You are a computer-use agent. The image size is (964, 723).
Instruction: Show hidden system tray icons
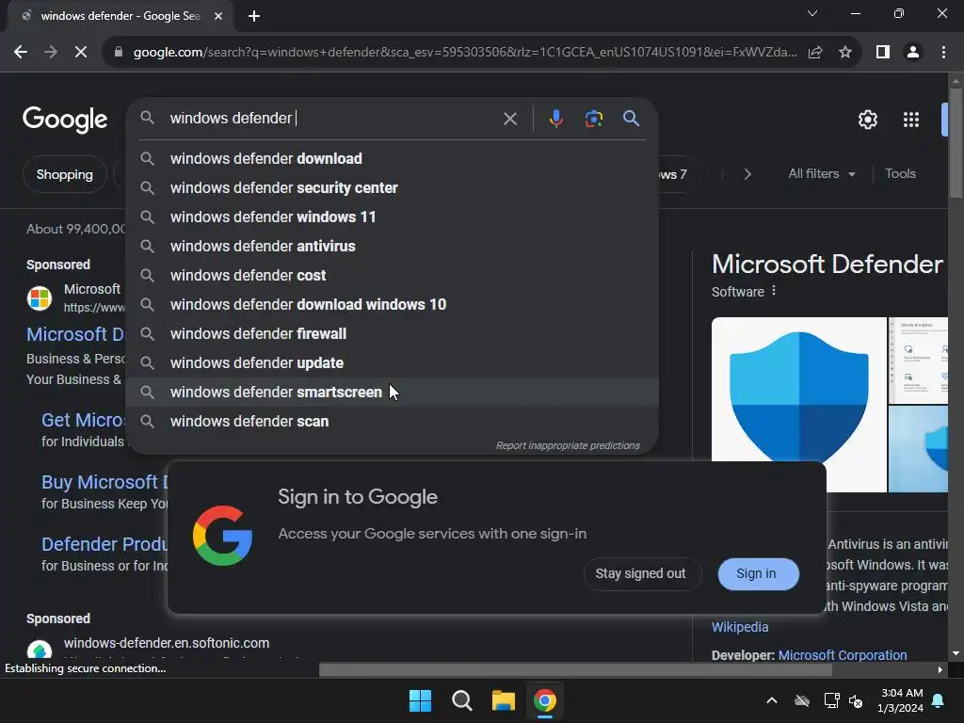(772, 700)
